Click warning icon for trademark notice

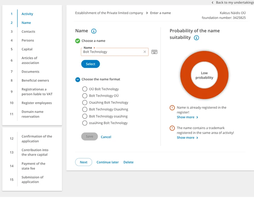[x=172, y=128]
